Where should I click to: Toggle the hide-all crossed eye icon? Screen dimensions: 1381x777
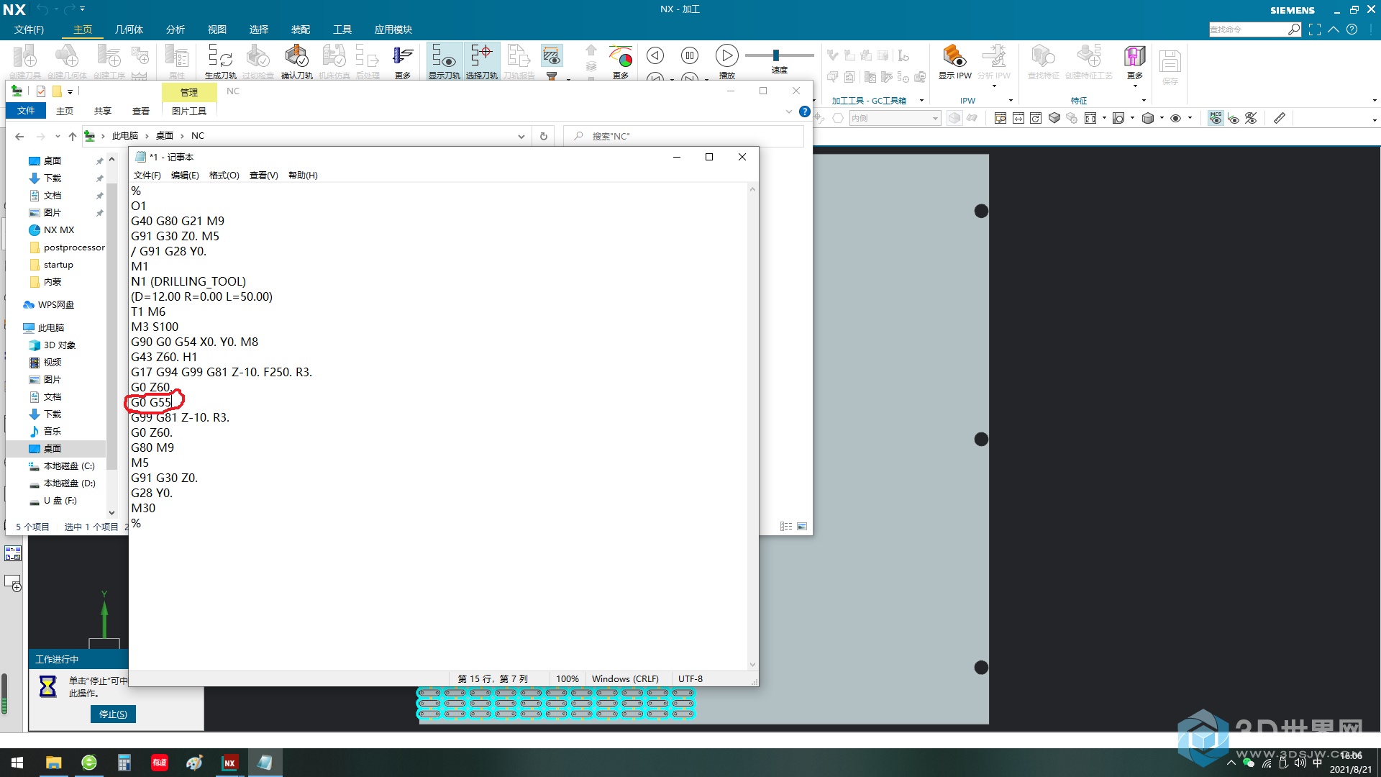pyautogui.click(x=1252, y=118)
